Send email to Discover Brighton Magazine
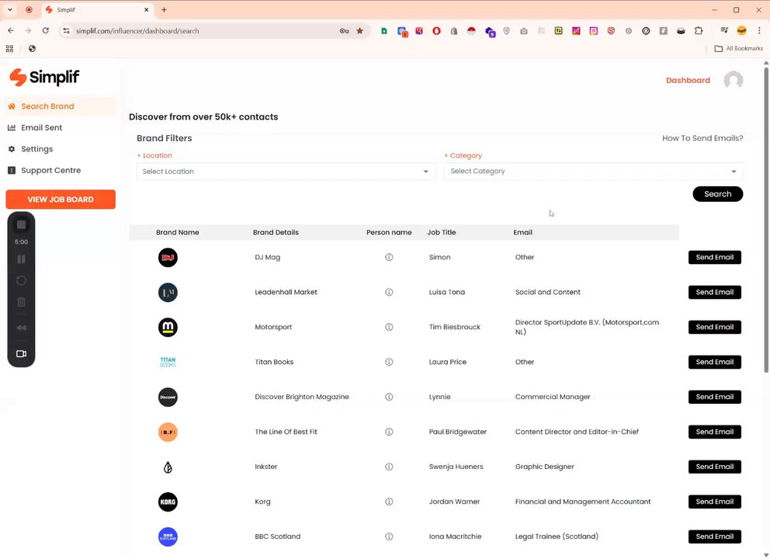This screenshot has height=559, width=770. (715, 397)
